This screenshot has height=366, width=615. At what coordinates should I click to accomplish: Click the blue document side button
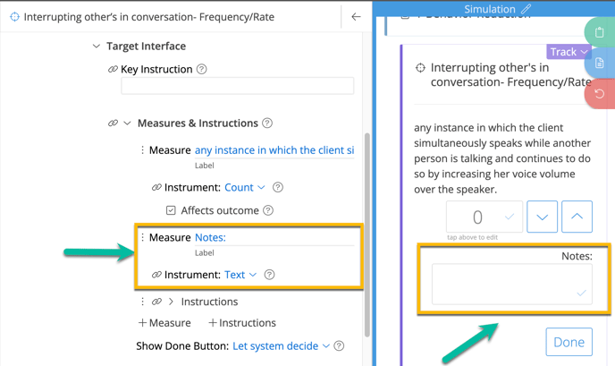click(599, 63)
